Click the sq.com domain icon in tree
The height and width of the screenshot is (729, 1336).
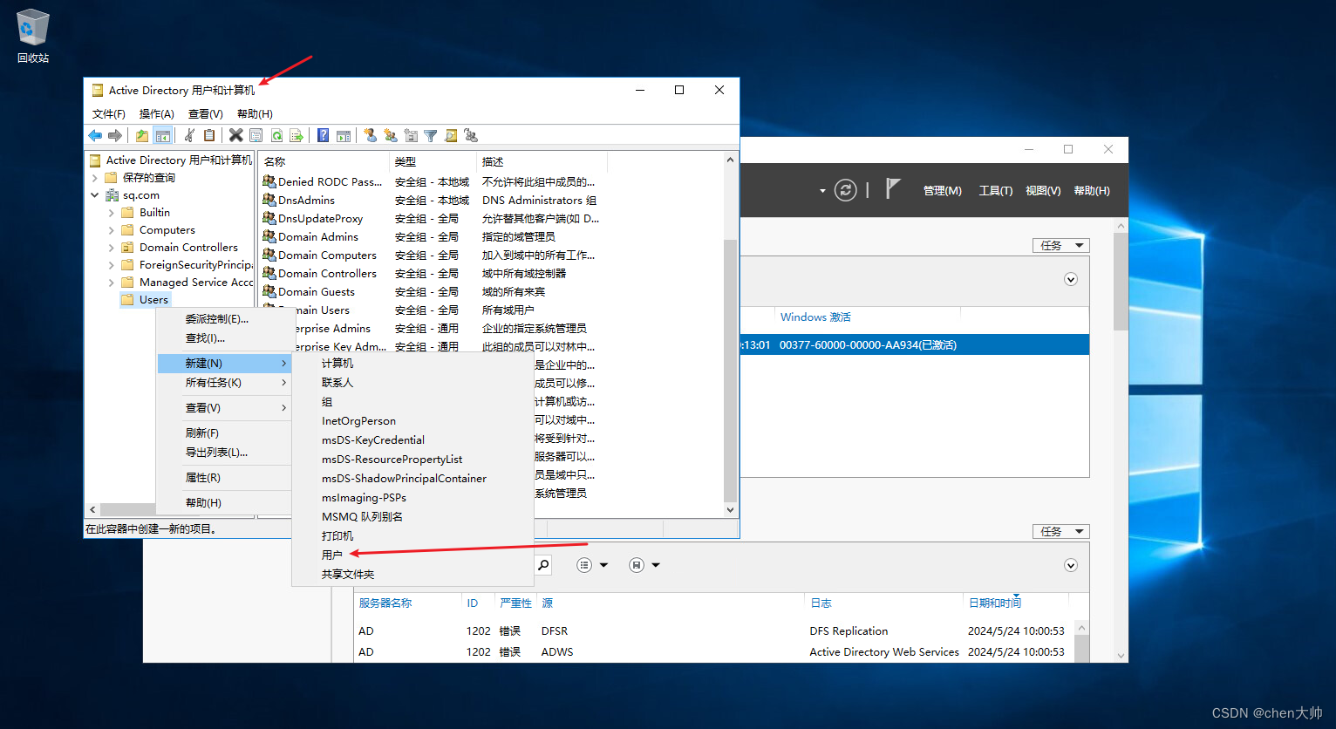(112, 195)
